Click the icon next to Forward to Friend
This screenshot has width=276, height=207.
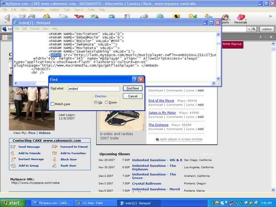[55, 146]
